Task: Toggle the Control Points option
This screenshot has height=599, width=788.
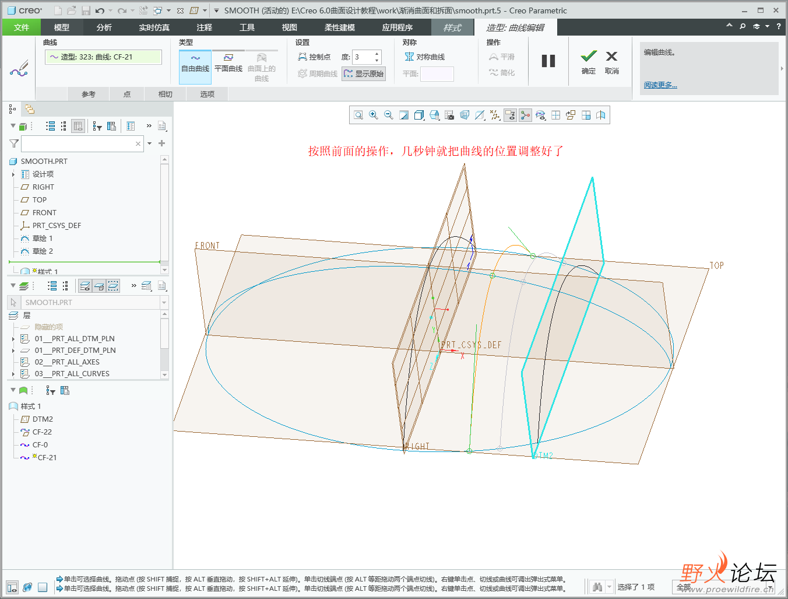Action: coord(314,57)
